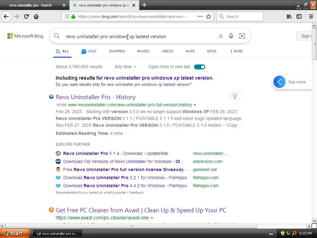
Task: Close the second tab about windows xp
Action: tap(134, 5)
